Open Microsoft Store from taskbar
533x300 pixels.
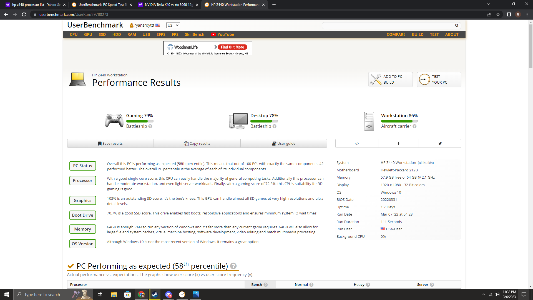pos(127,294)
